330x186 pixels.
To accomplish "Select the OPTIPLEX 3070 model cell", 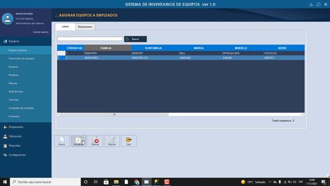I will click(x=242, y=53).
